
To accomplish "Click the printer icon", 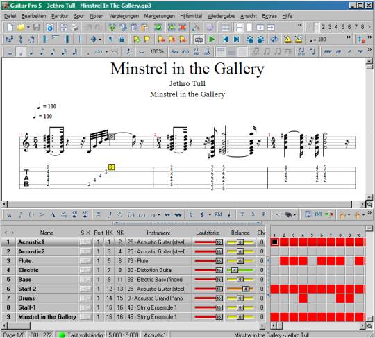I will (74, 27).
